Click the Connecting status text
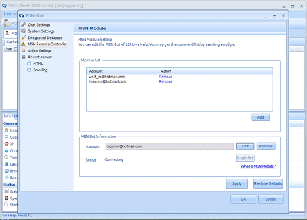The image size is (307, 220). (114, 159)
